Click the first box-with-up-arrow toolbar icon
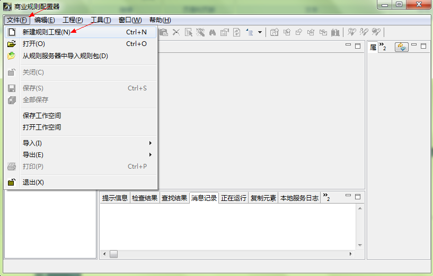Image resolution: width=433 pixels, height=276 pixels. [x=287, y=32]
